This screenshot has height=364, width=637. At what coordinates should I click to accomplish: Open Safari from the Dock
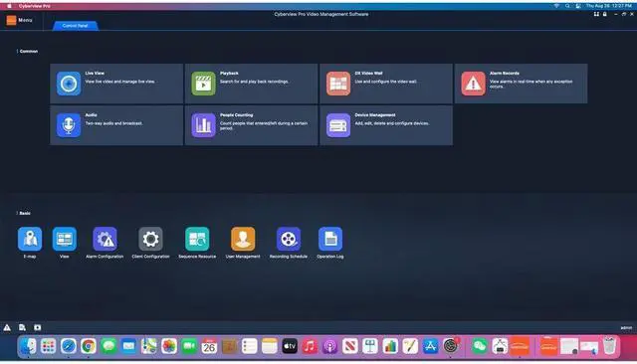pos(69,346)
